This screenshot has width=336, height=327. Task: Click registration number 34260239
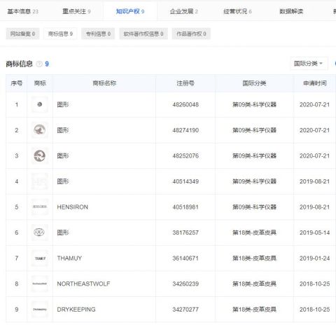point(185,284)
